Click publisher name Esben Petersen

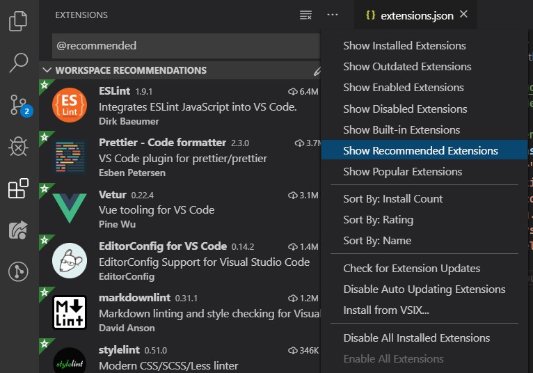pyautogui.click(x=132, y=173)
